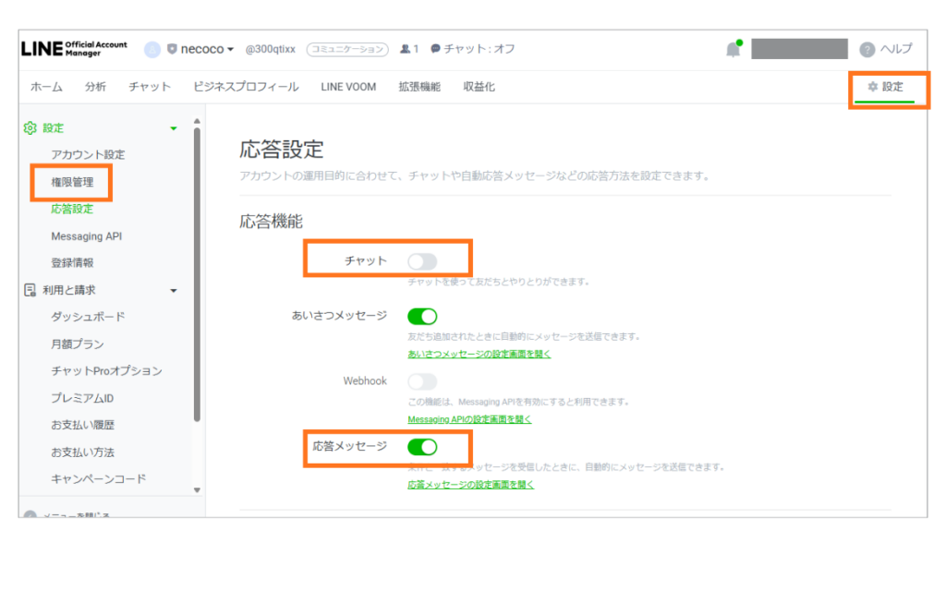Click the chat status speech bubble icon
The height and width of the screenshot is (591, 946).
point(435,49)
